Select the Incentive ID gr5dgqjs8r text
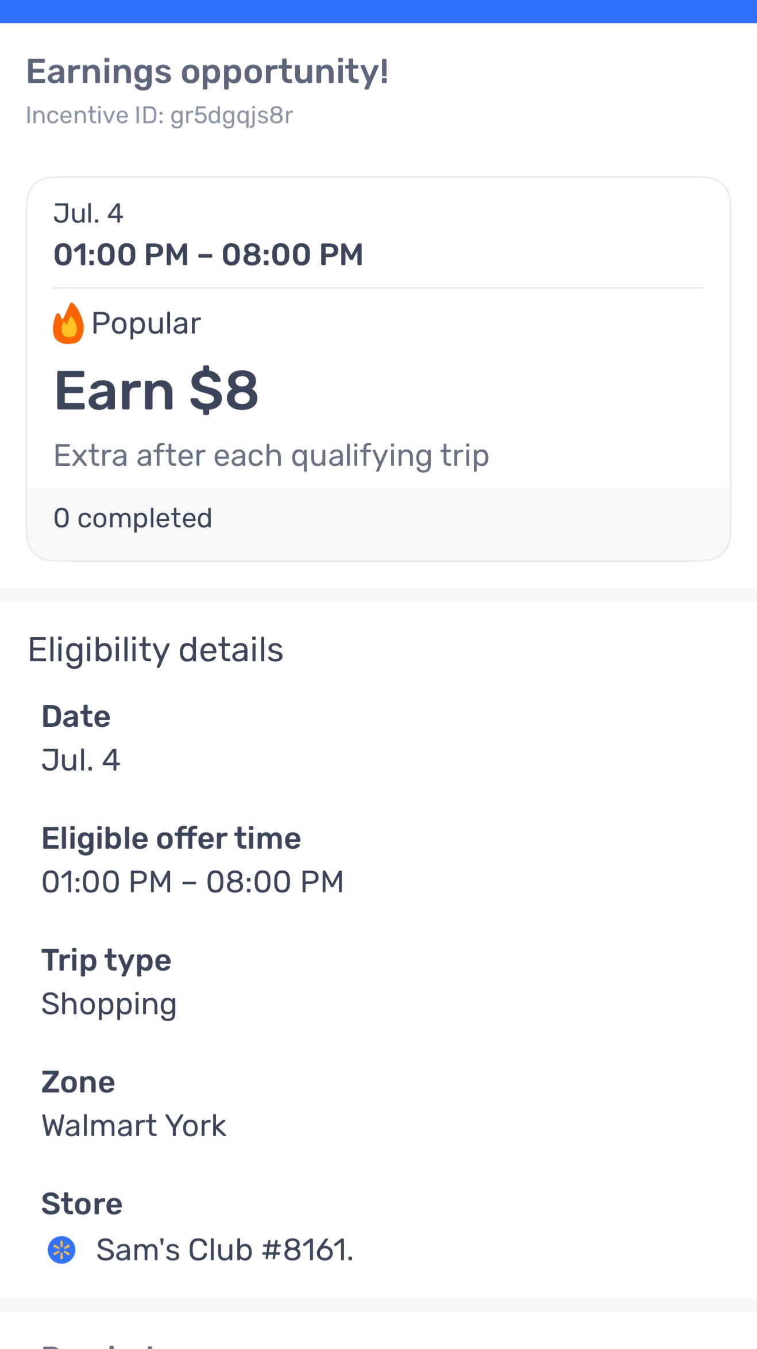This screenshot has width=757, height=1349. [160, 116]
